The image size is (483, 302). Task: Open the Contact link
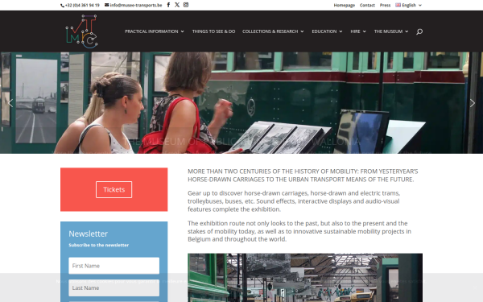pyautogui.click(x=367, y=6)
